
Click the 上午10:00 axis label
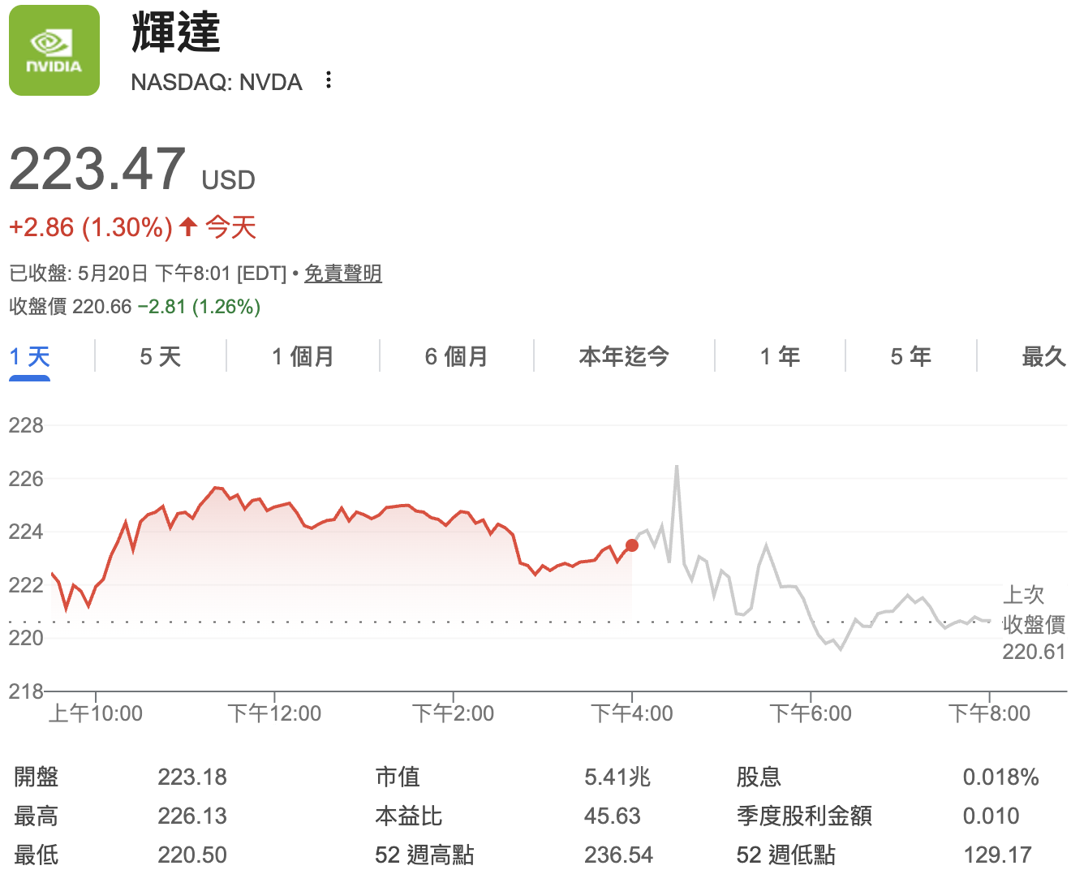pyautogui.click(x=96, y=713)
